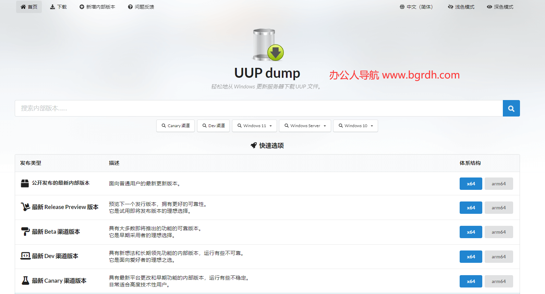Expand the Windows 11 dropdown
Screen dimensions: 545x294
(x=254, y=126)
